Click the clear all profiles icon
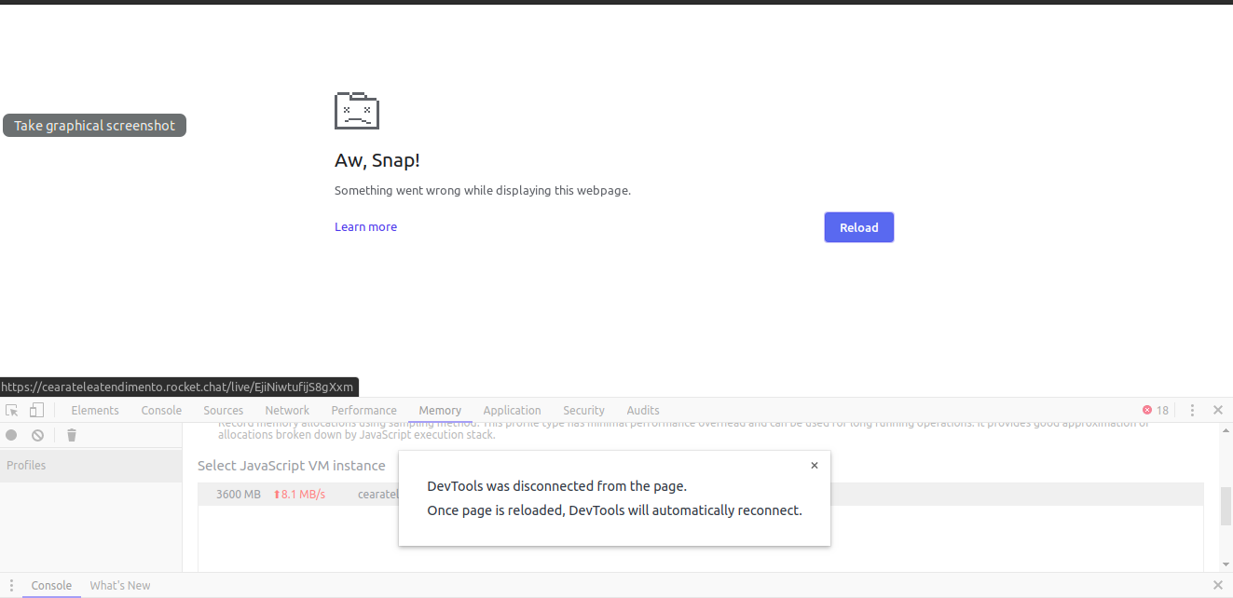The height and width of the screenshot is (598, 1233). [37, 435]
